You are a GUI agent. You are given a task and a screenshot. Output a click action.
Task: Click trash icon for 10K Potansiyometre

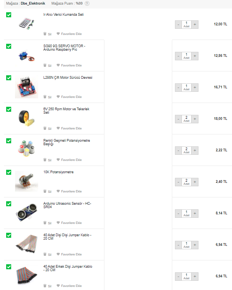pyautogui.click(x=45, y=191)
